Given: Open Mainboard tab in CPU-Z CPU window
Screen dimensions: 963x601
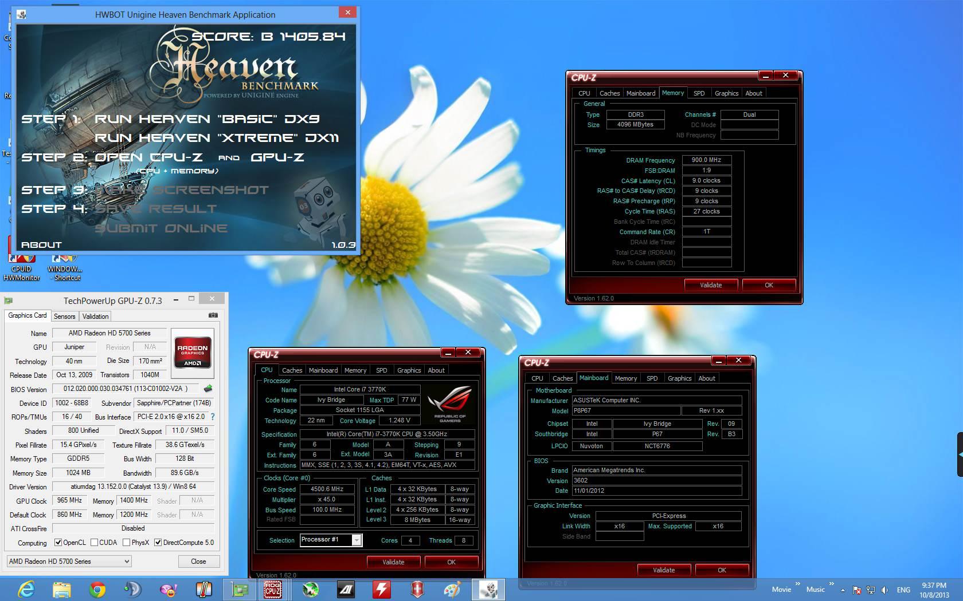Looking at the screenshot, I should [323, 370].
